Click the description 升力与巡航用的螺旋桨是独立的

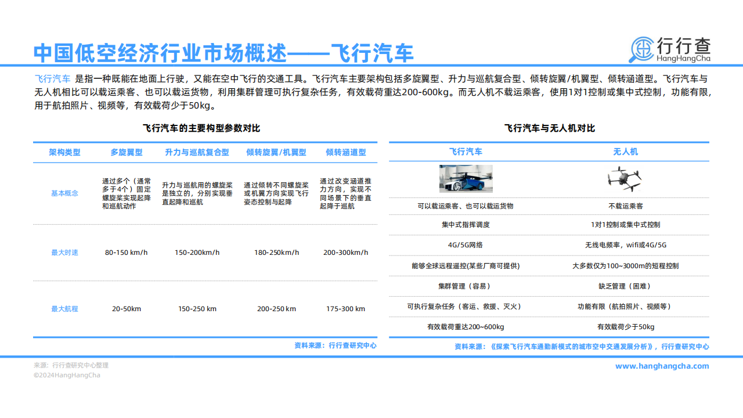(x=197, y=193)
